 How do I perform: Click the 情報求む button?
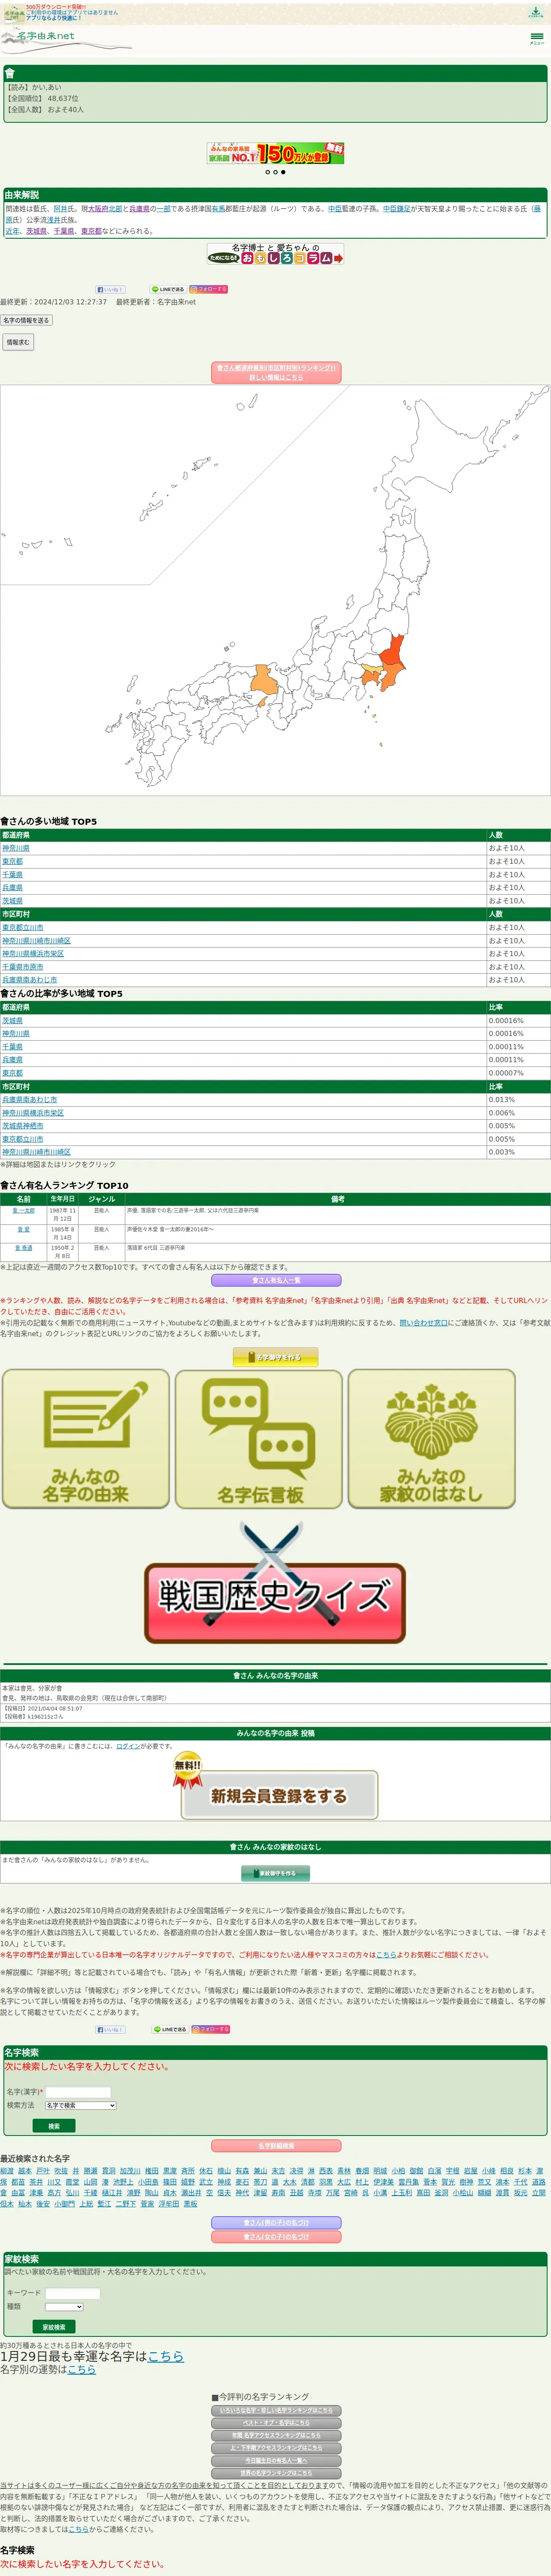(x=18, y=342)
